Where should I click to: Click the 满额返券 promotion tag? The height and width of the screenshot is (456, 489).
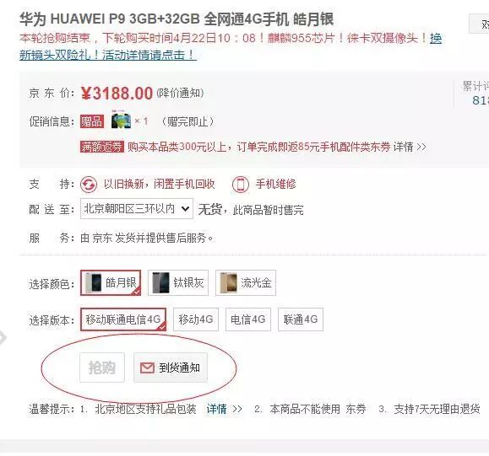102,147
